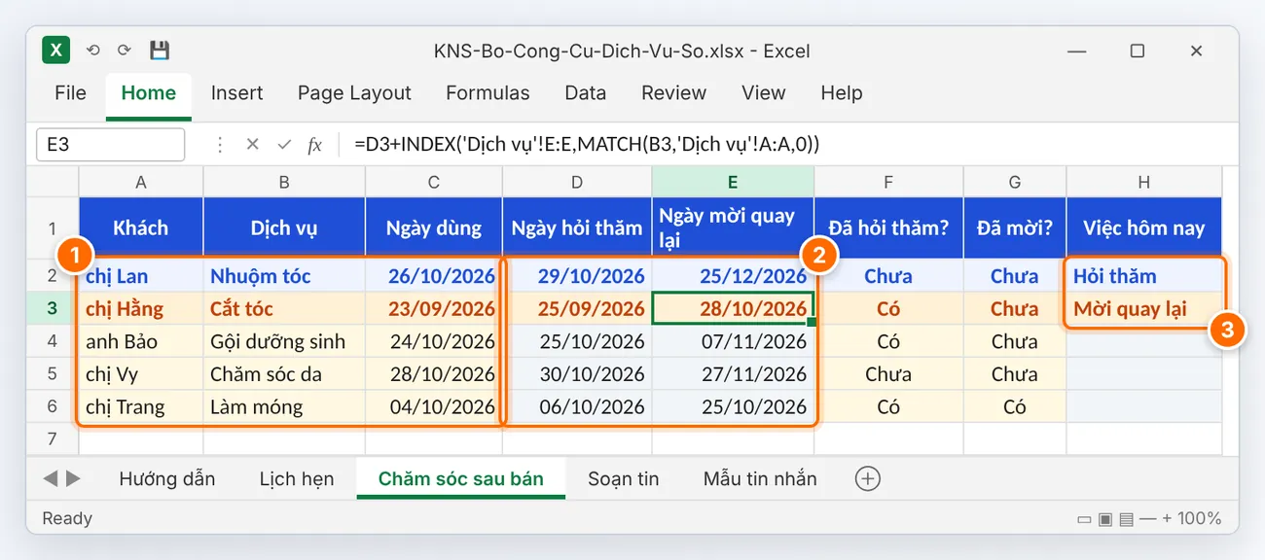This screenshot has height=560, width=1265.
Task: Select column B header
Action: coord(284,182)
